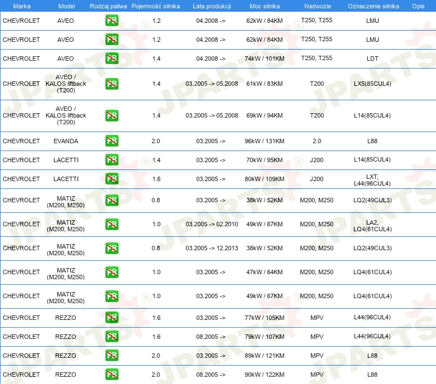Select the 70kW / 95KM power cell
The height and width of the screenshot is (384, 436).
click(x=264, y=160)
